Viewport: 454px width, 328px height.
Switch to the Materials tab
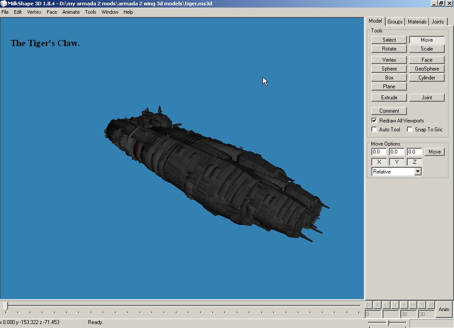pyautogui.click(x=417, y=22)
